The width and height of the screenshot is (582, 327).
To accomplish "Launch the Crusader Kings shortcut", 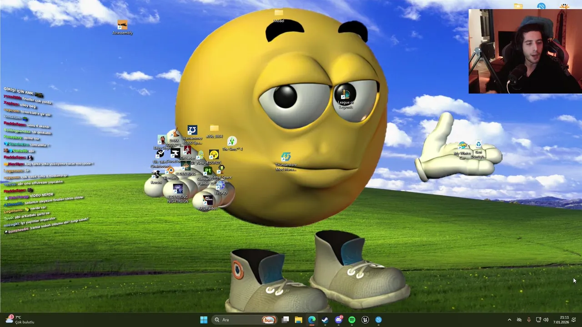I will click(187, 153).
